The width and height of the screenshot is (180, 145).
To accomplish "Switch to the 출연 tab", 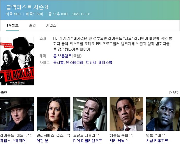I will click(x=32, y=25).
